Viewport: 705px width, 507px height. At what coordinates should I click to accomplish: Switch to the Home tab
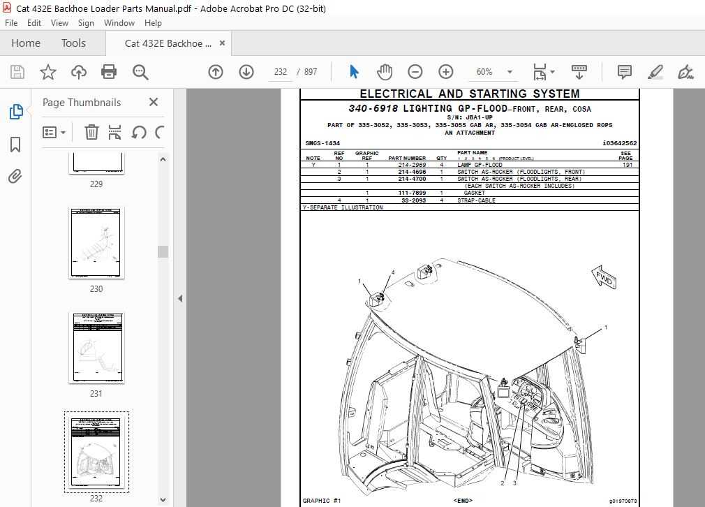tap(26, 43)
